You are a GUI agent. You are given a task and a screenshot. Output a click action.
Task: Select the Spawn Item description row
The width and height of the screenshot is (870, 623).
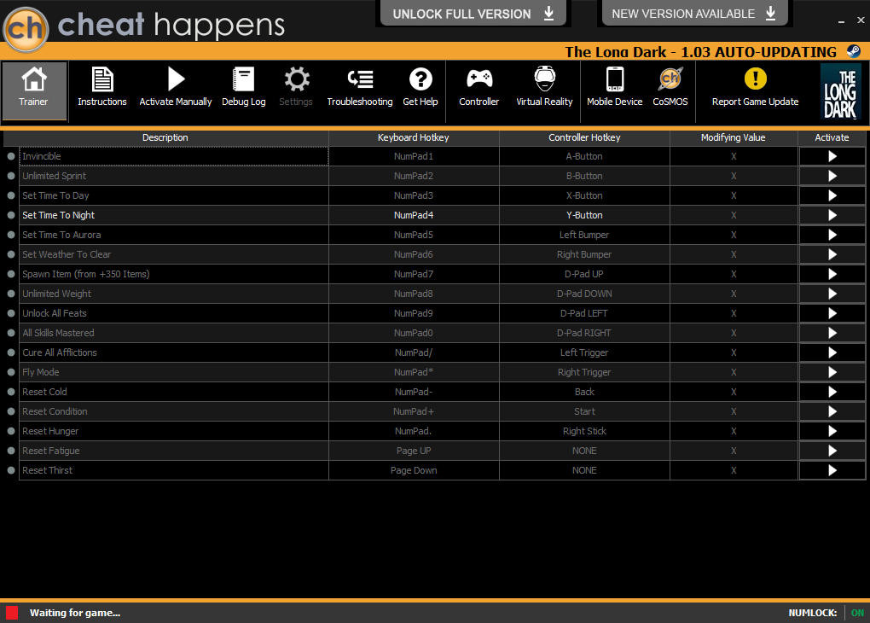pyautogui.click(x=174, y=274)
